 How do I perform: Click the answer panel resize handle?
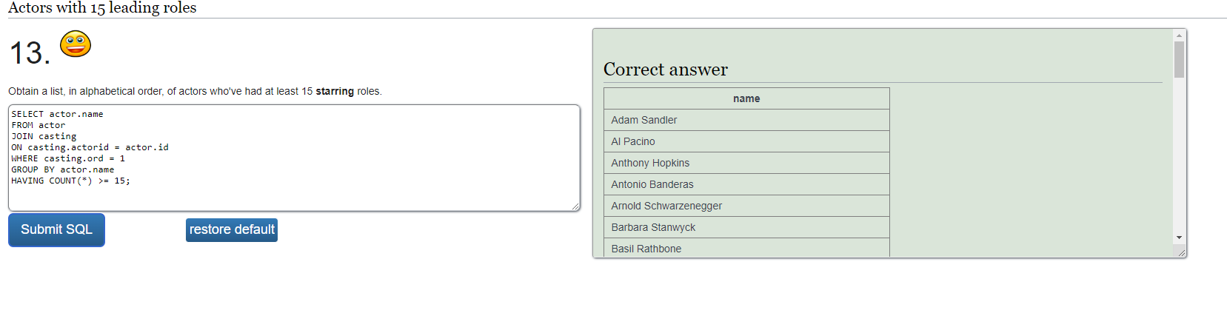tap(1181, 252)
